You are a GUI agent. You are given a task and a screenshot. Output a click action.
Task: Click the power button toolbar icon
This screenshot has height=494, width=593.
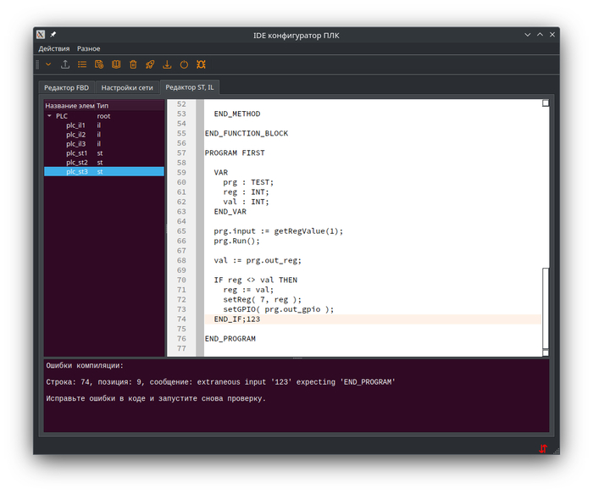[x=184, y=64]
